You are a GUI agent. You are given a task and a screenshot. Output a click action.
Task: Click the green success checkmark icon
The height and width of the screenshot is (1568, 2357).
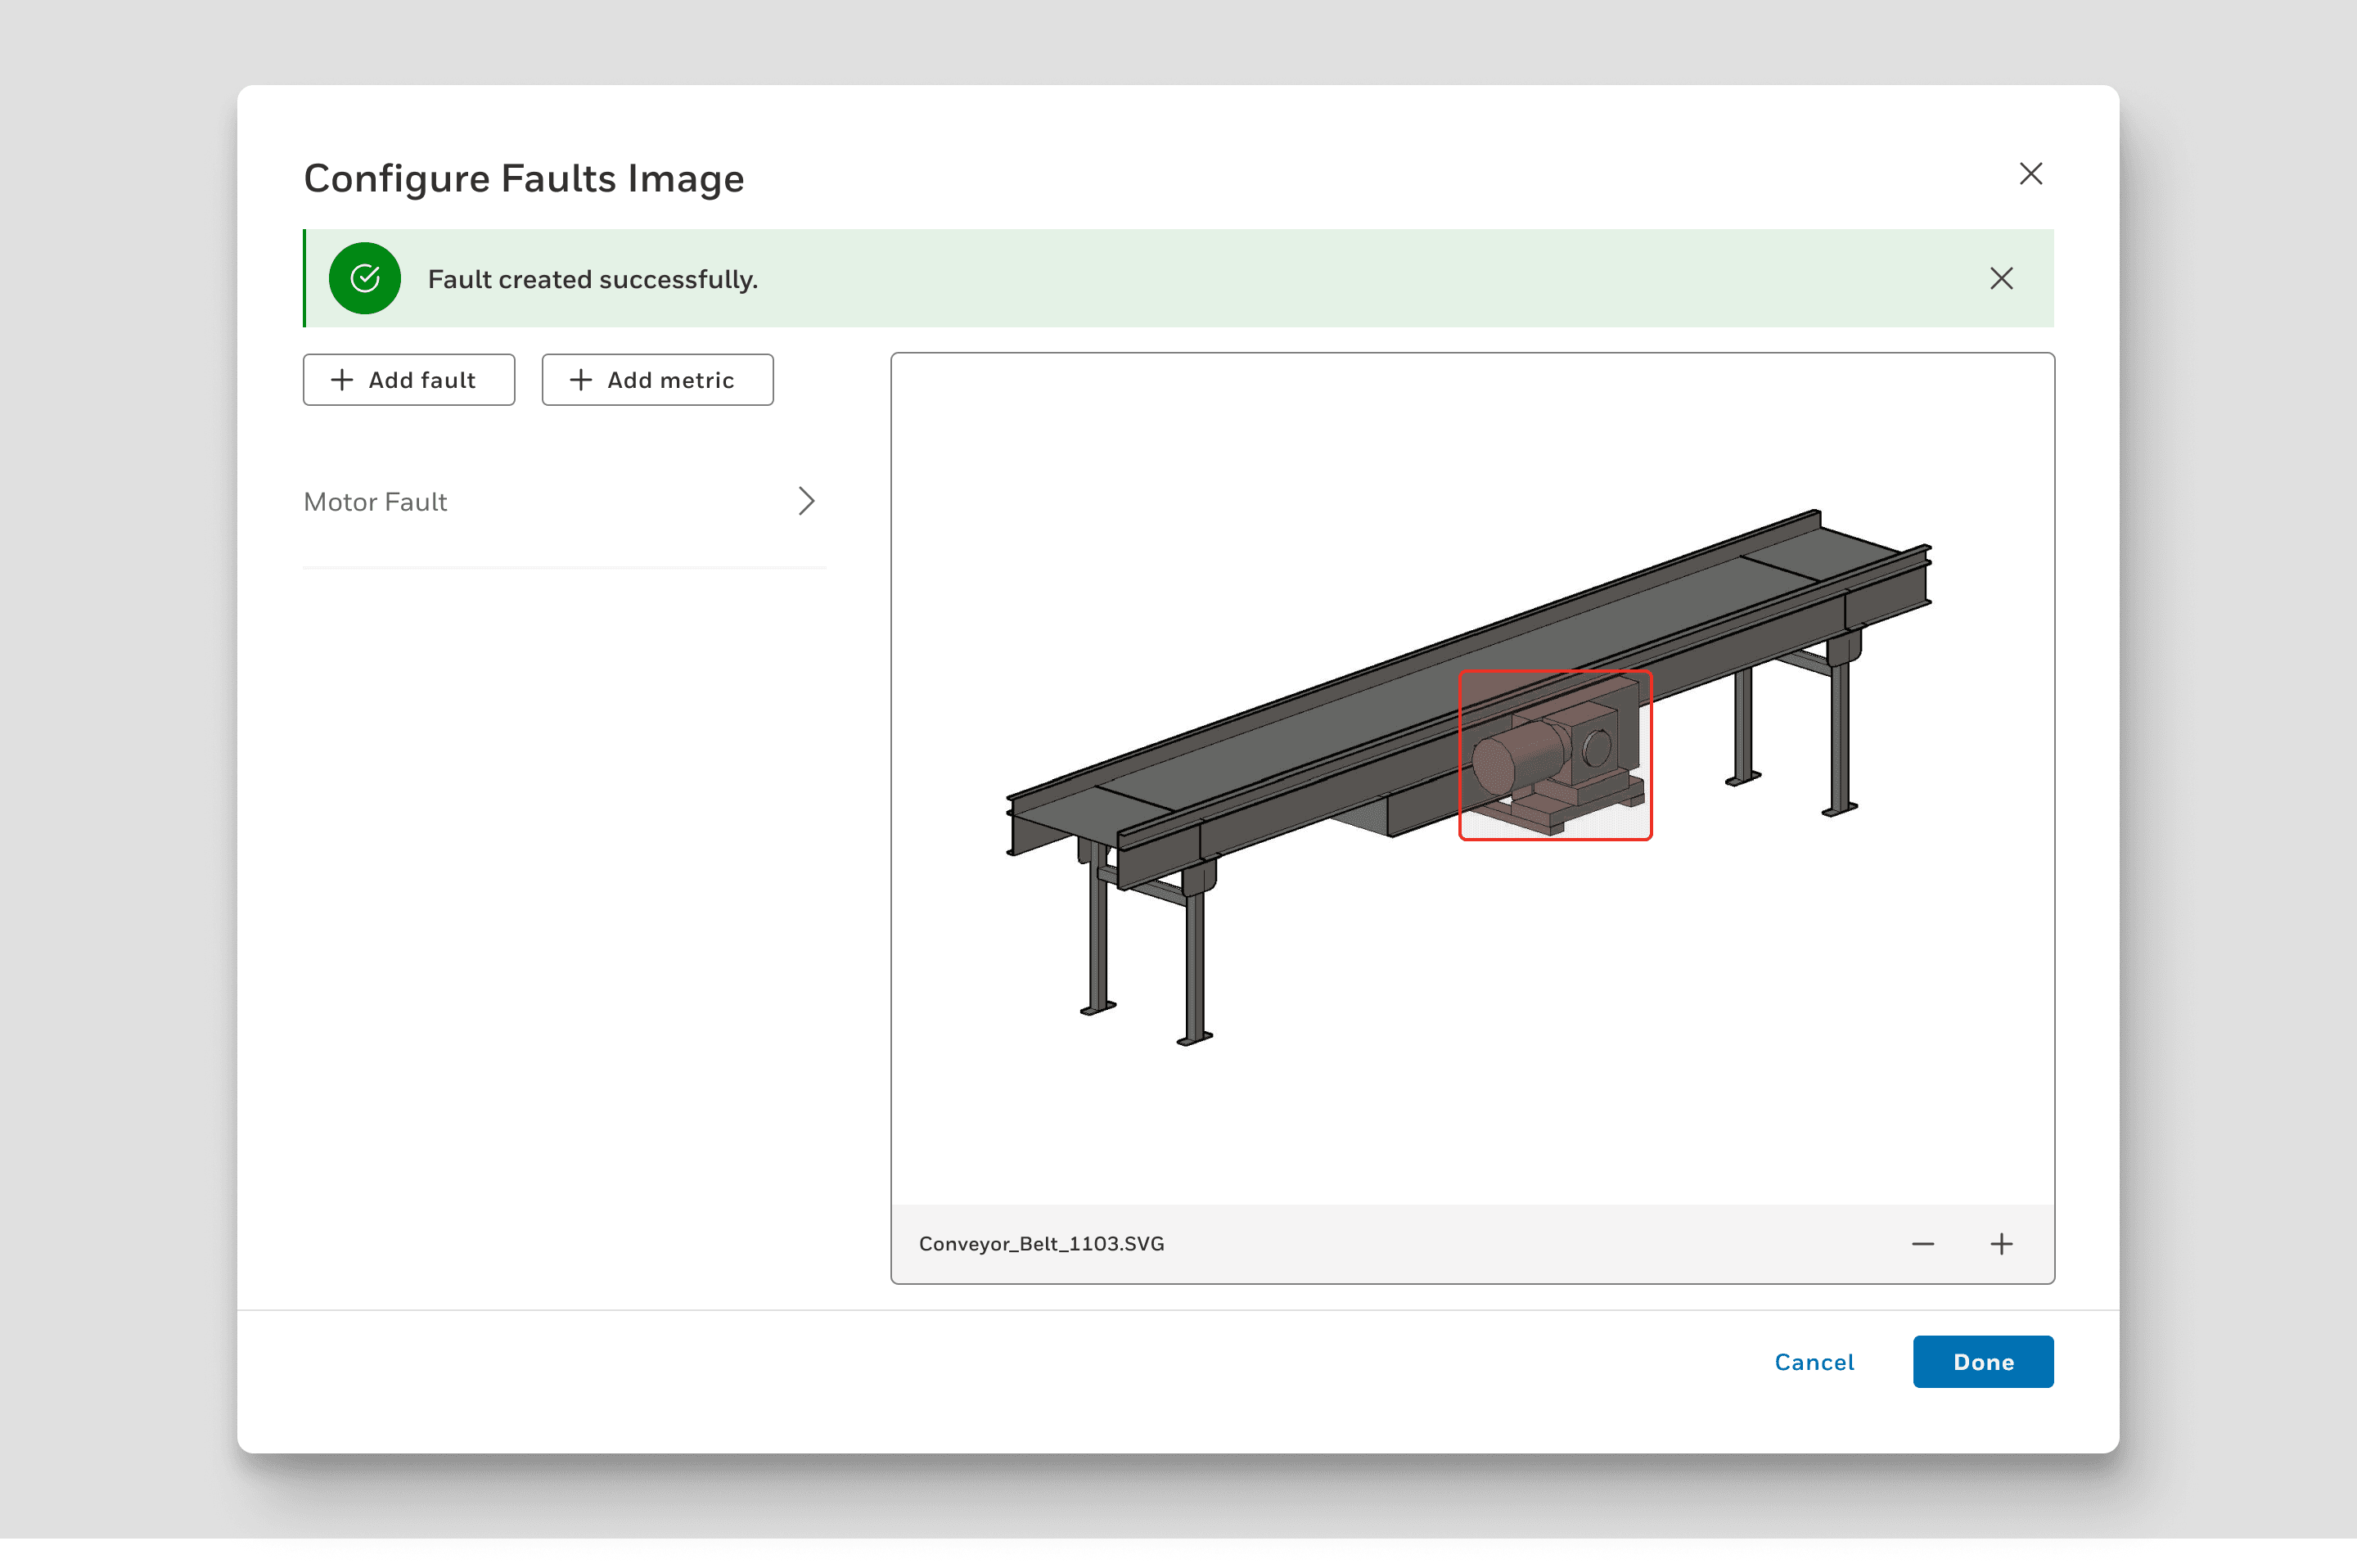[x=365, y=278]
